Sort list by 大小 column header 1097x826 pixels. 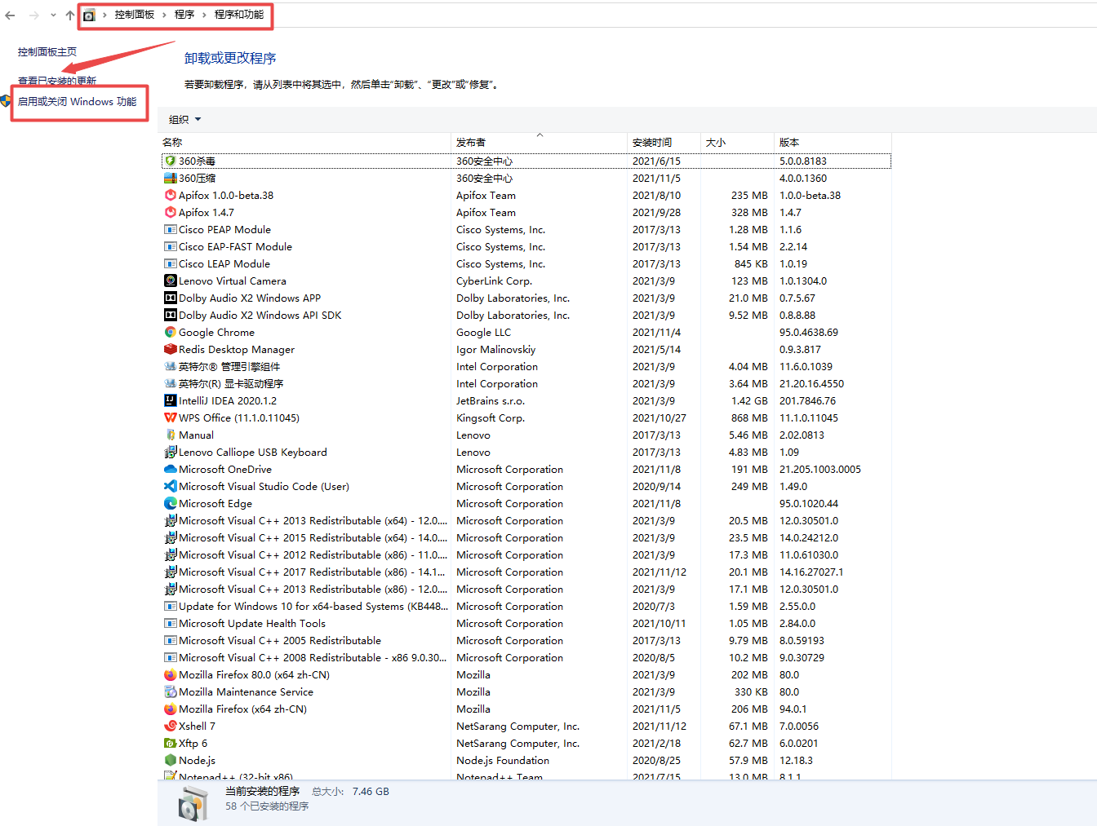[737, 142]
